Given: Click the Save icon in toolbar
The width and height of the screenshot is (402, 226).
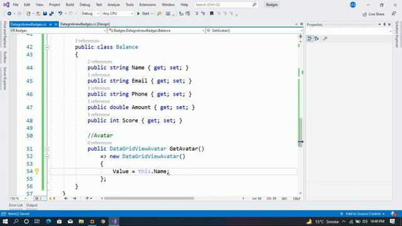Looking at the screenshot, I should (x=45, y=14).
